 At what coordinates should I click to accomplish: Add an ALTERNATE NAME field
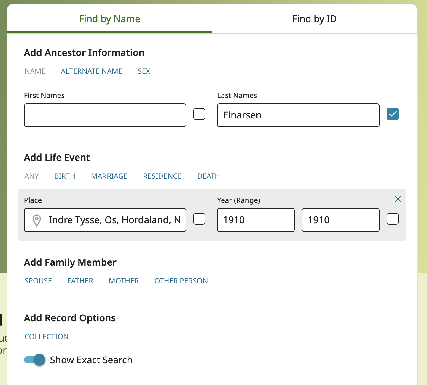click(91, 71)
